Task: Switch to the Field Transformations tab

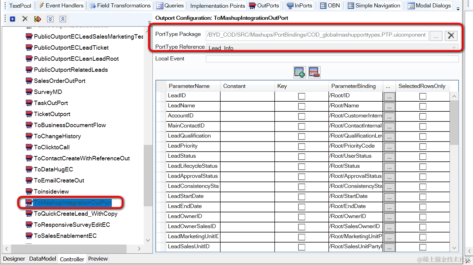Action: (x=120, y=5)
